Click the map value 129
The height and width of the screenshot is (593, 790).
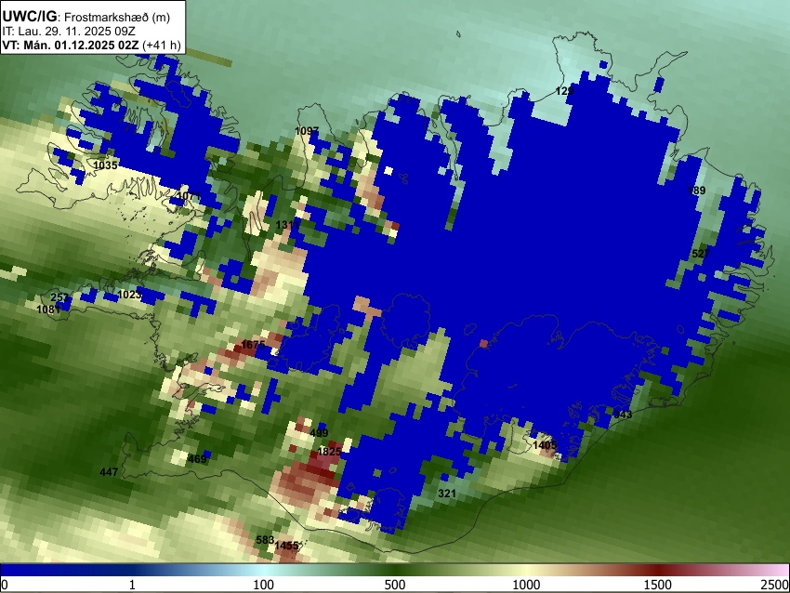click(x=565, y=91)
